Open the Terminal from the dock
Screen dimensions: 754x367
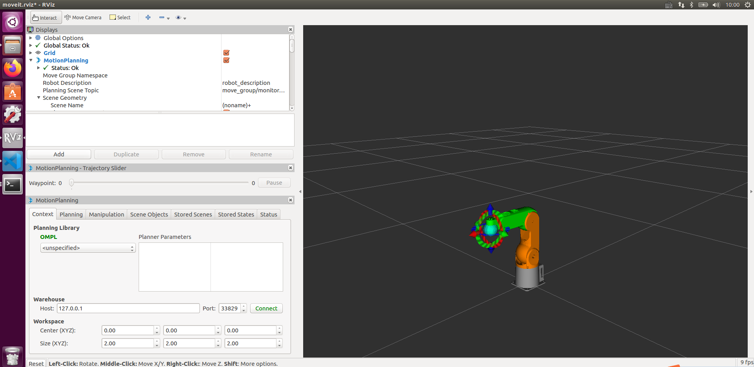pyautogui.click(x=13, y=184)
